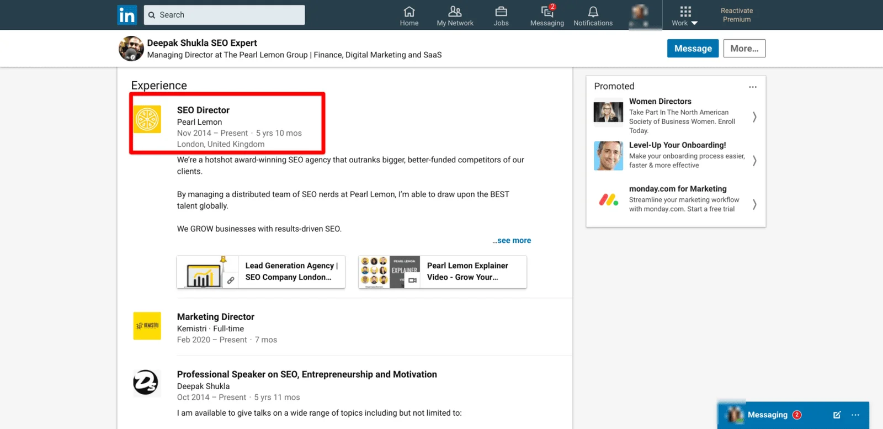Click inside the Search field

tap(224, 15)
